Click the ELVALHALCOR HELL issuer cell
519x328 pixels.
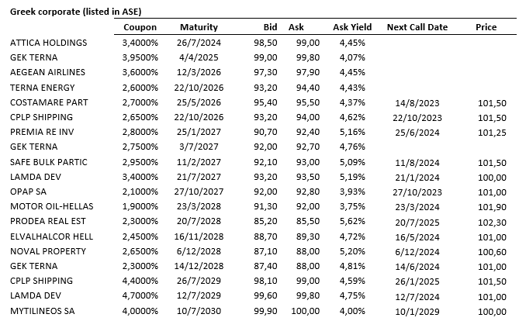pyautogui.click(x=51, y=237)
